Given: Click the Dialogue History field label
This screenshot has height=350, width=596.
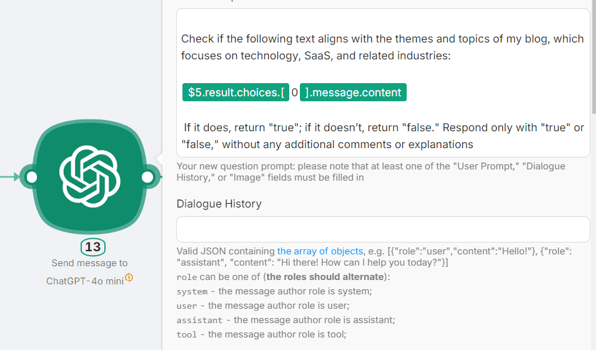Looking at the screenshot, I should pyautogui.click(x=219, y=204).
